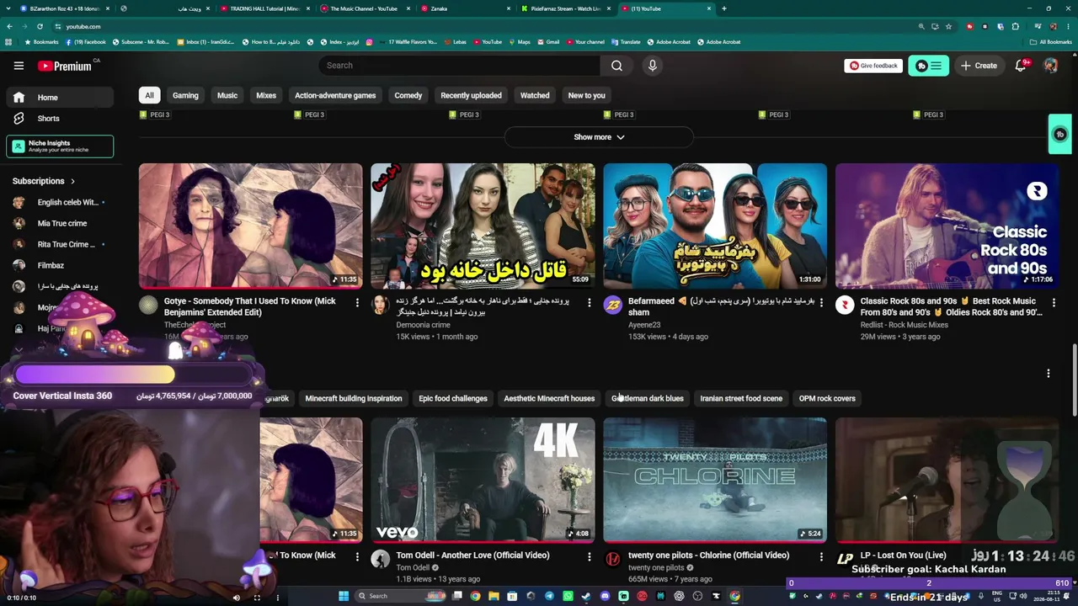Switch to The Music Channel browser tab
The width and height of the screenshot is (1078, 606).
(364, 8)
